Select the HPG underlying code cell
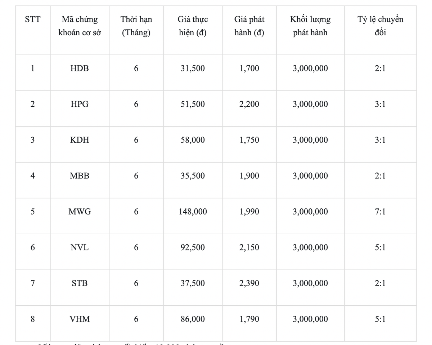This screenshot has height=345, width=432. click(x=80, y=104)
